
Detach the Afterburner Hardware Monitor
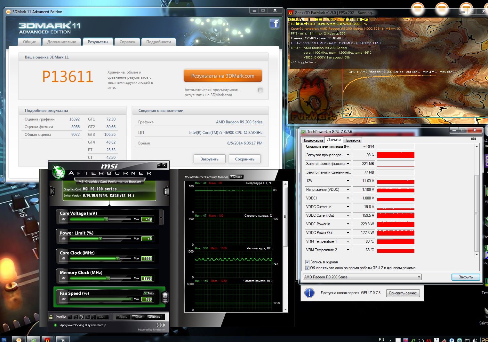(x=237, y=177)
